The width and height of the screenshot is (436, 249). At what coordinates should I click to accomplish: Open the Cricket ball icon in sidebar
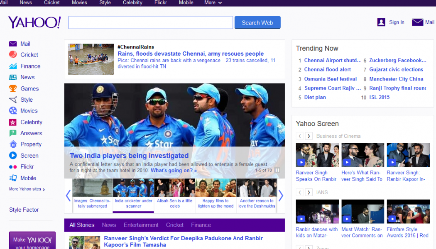(x=13, y=54)
